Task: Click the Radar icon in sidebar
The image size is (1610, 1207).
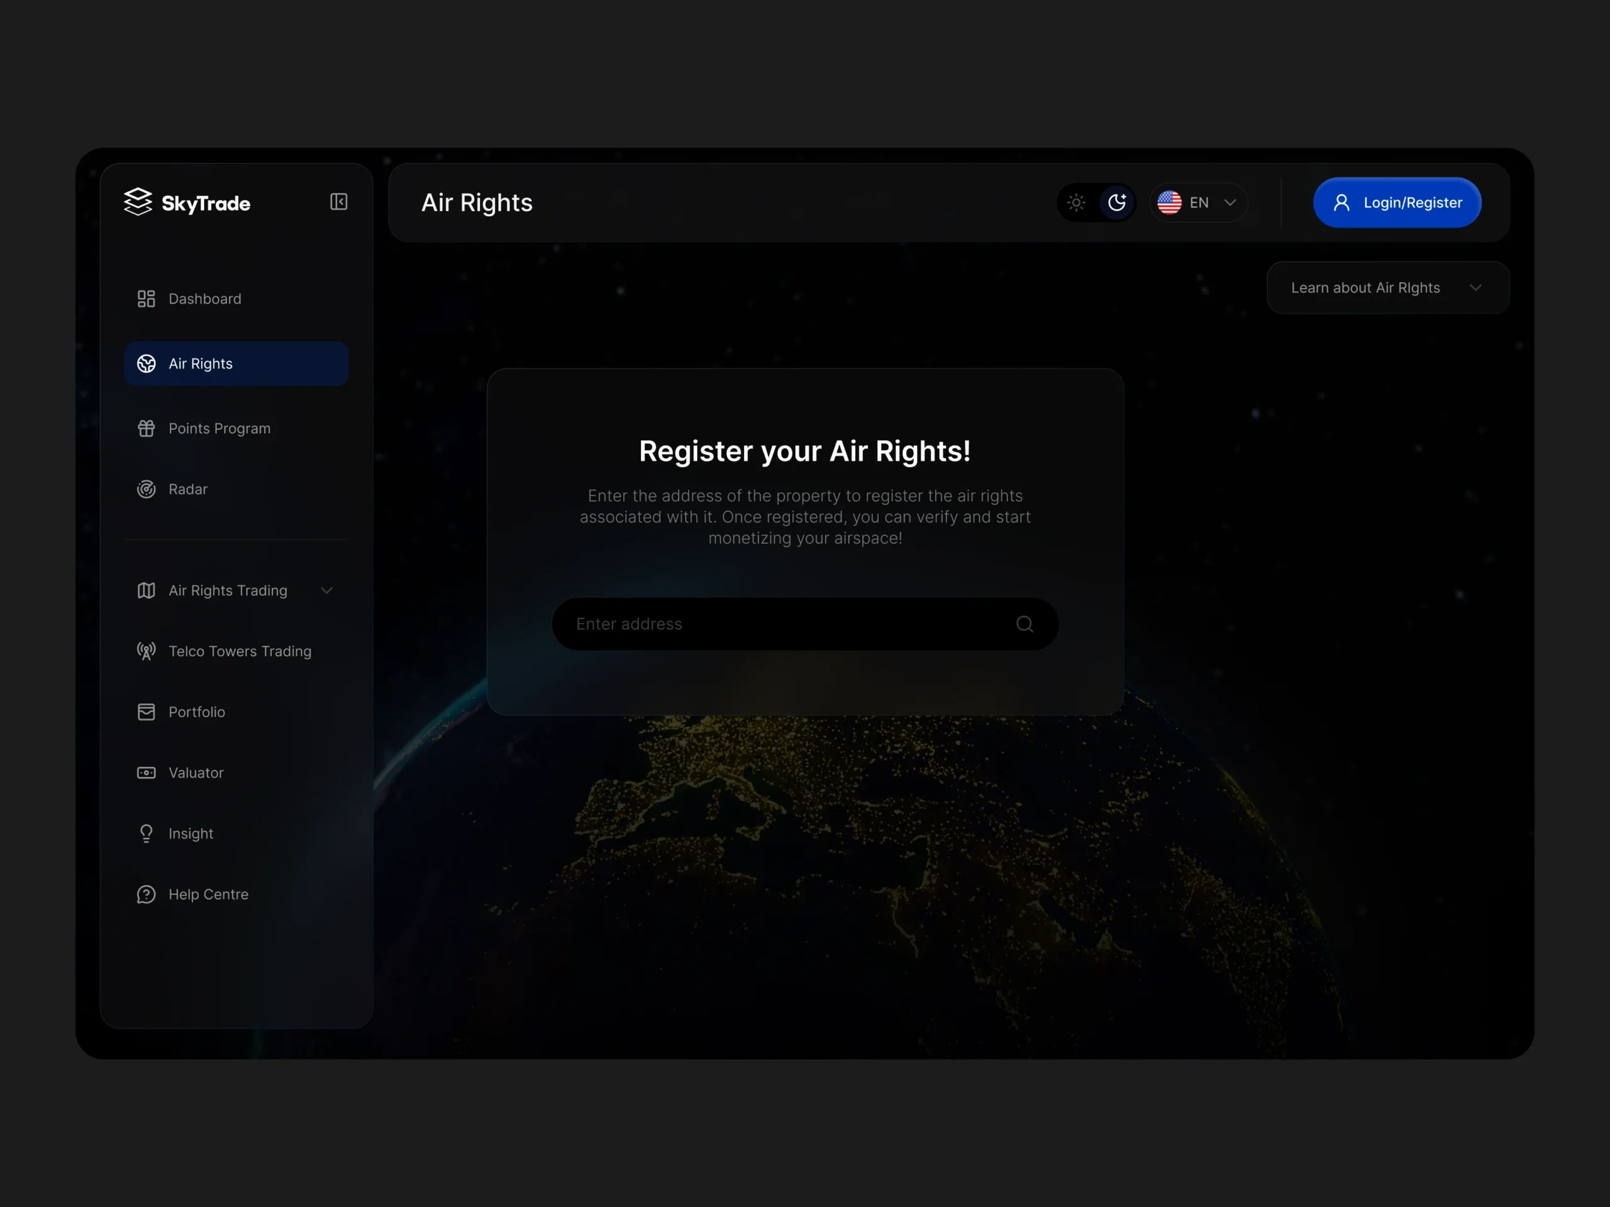Action: coord(147,489)
